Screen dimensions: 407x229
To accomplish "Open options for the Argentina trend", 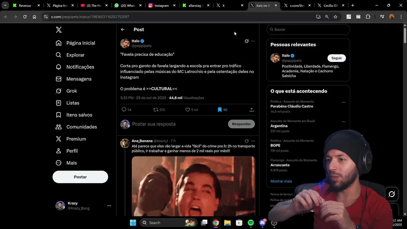I will tap(344, 122).
